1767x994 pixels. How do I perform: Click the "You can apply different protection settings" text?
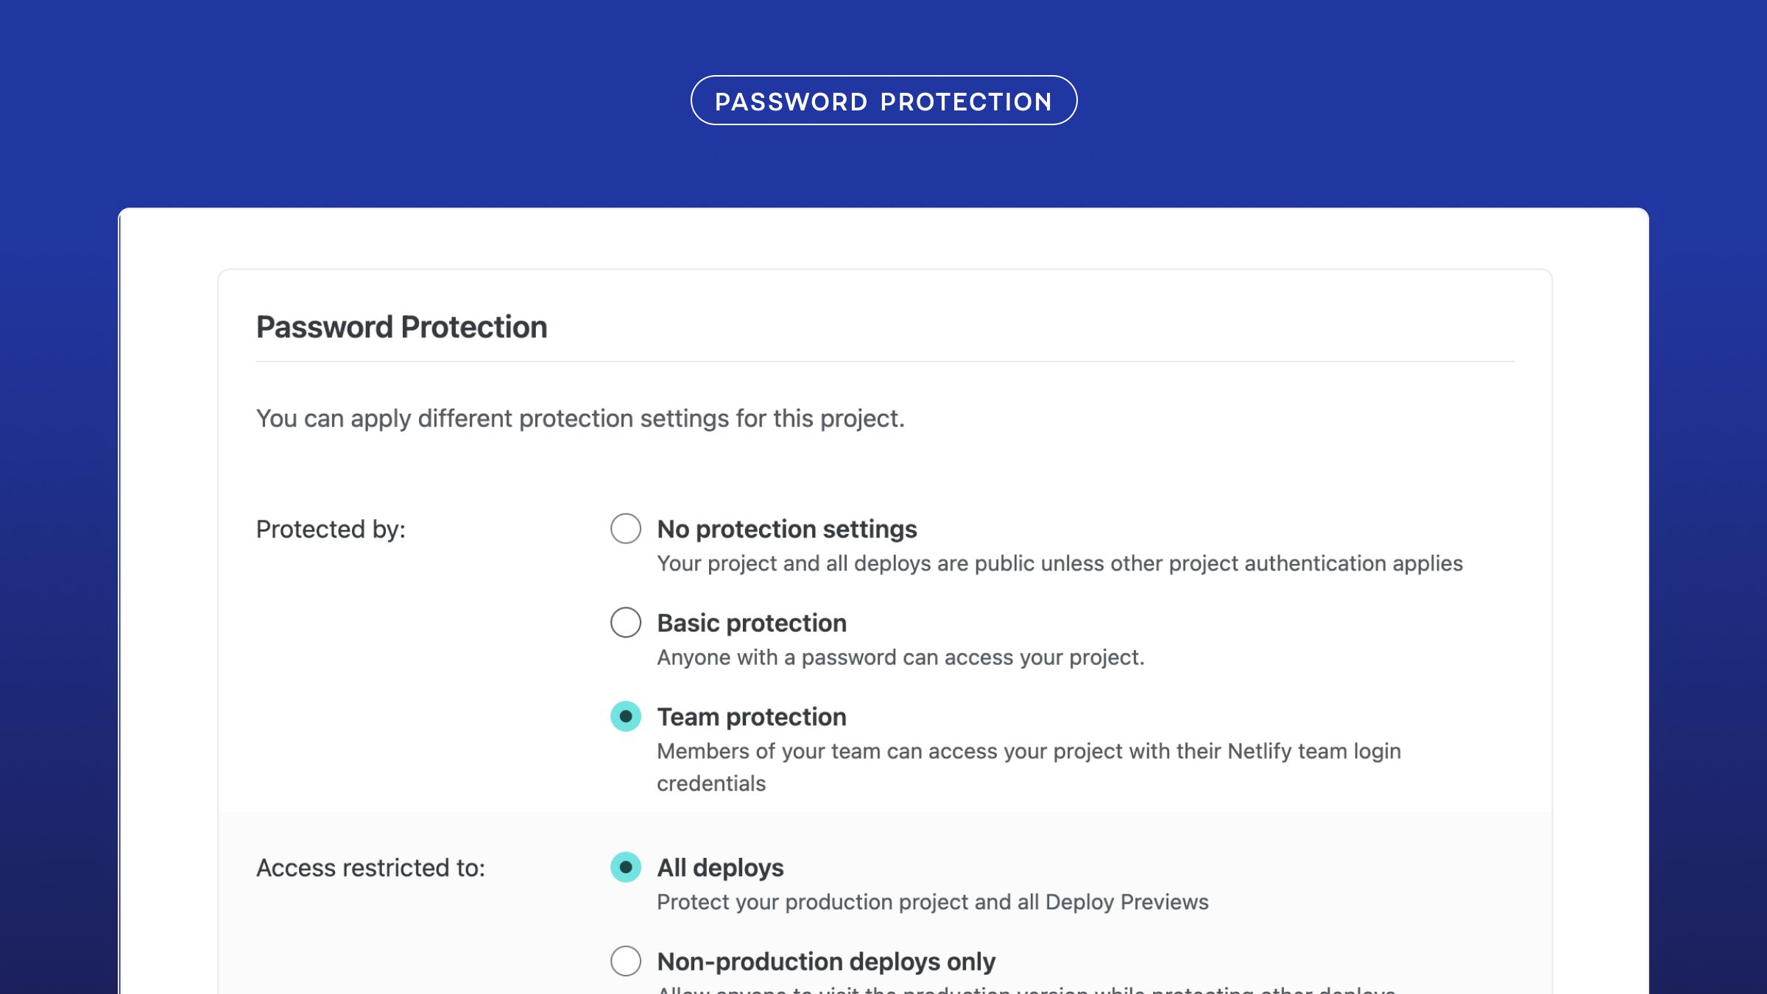click(579, 418)
